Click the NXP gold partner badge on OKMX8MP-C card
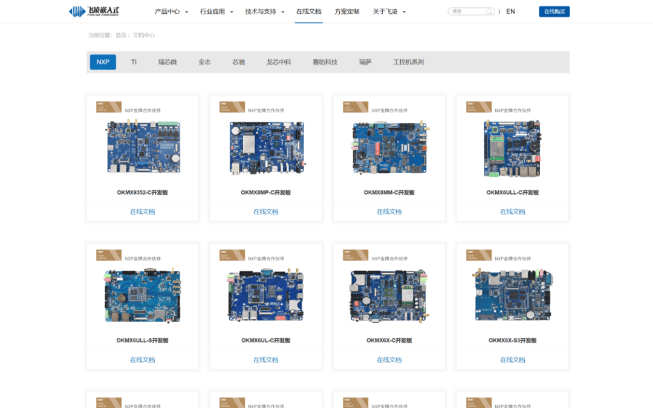The height and width of the screenshot is (408, 653). click(232, 107)
